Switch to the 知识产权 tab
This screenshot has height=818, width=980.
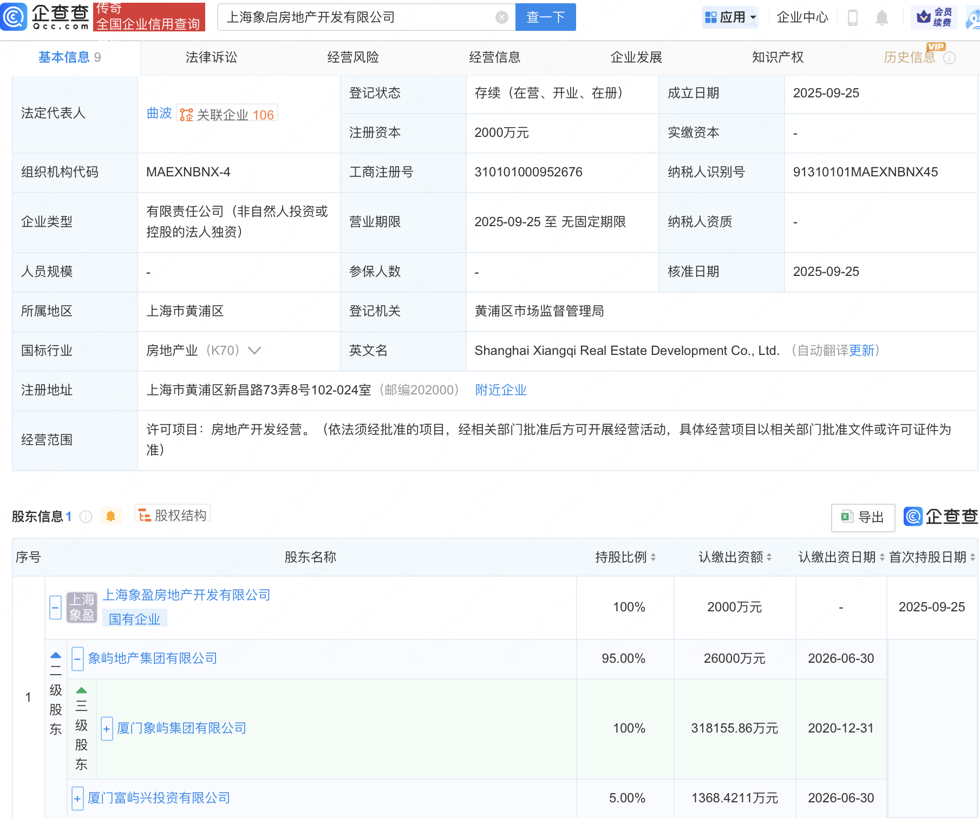pos(778,57)
